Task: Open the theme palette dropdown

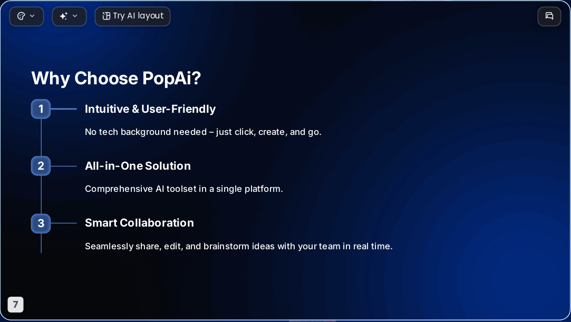Action: 26,16
